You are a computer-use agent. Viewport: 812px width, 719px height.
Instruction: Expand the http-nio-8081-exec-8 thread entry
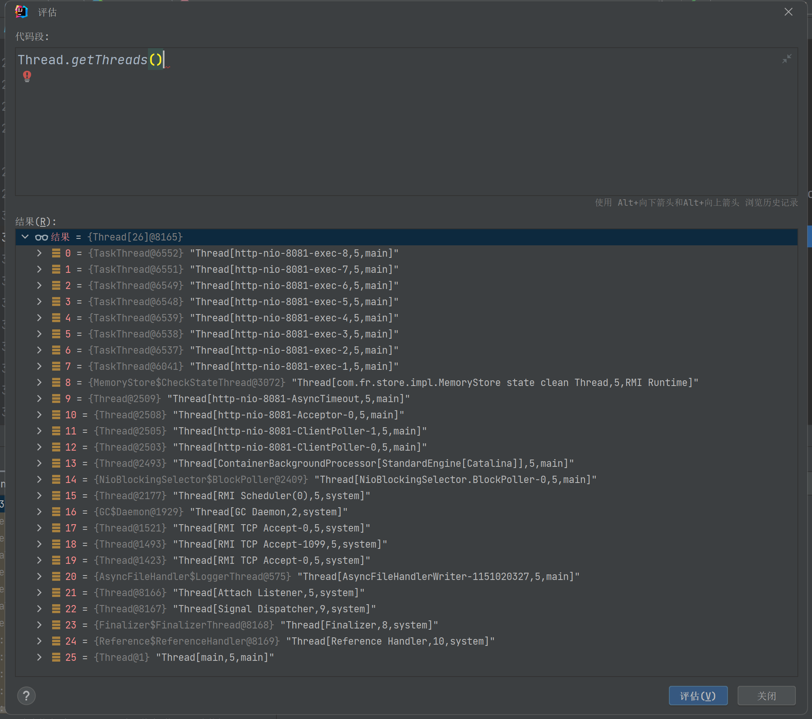[x=39, y=253]
